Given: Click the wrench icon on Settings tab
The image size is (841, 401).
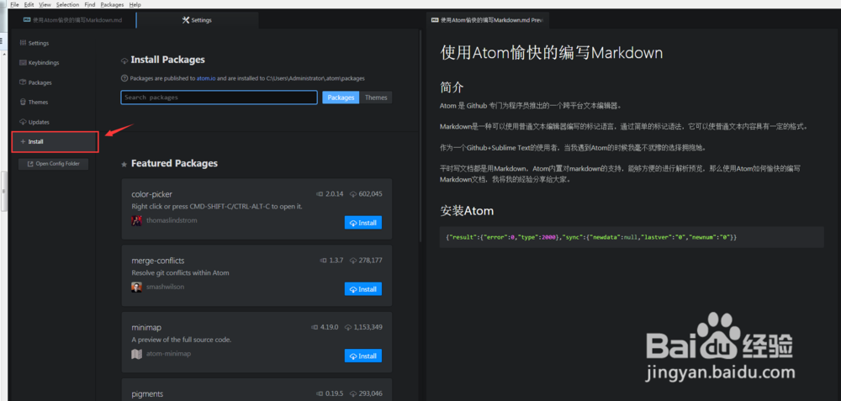Looking at the screenshot, I should tap(186, 20).
